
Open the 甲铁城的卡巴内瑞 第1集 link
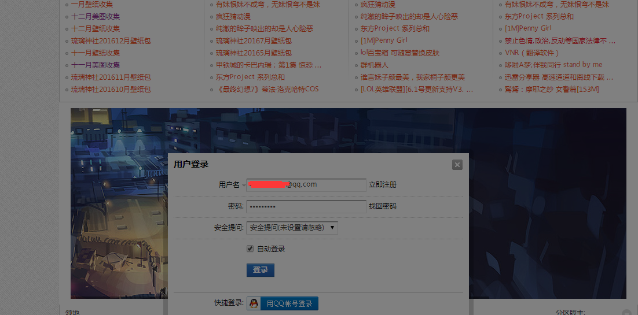click(269, 65)
